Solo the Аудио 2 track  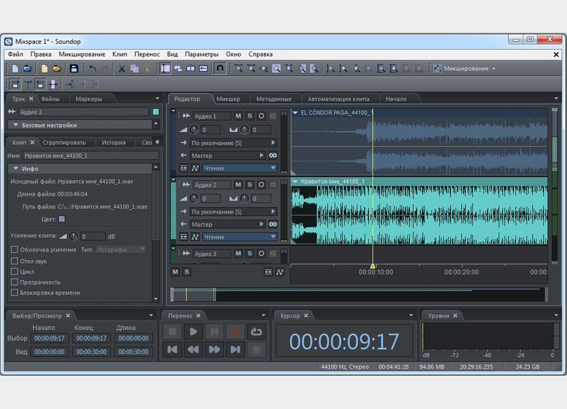point(249,185)
